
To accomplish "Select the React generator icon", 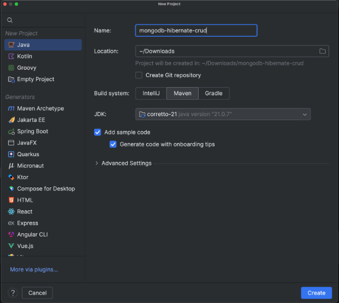I will 11,211.
